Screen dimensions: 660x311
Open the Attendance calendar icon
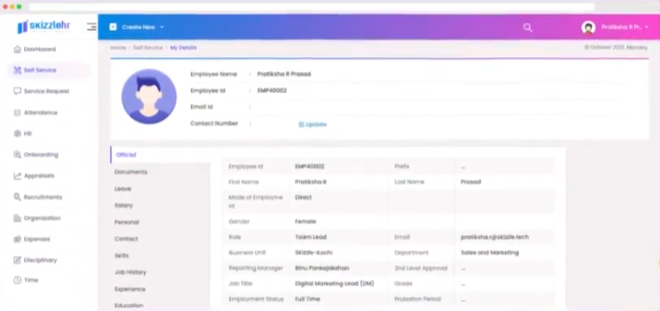pos(17,113)
